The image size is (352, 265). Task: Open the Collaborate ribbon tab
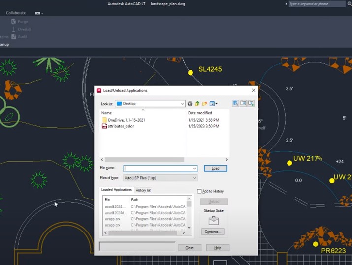coord(16,13)
